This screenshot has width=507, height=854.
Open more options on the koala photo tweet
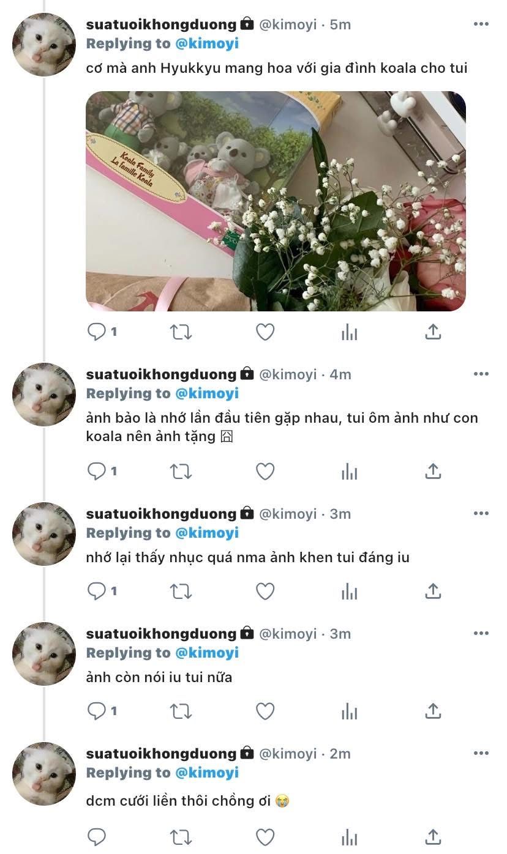[481, 24]
